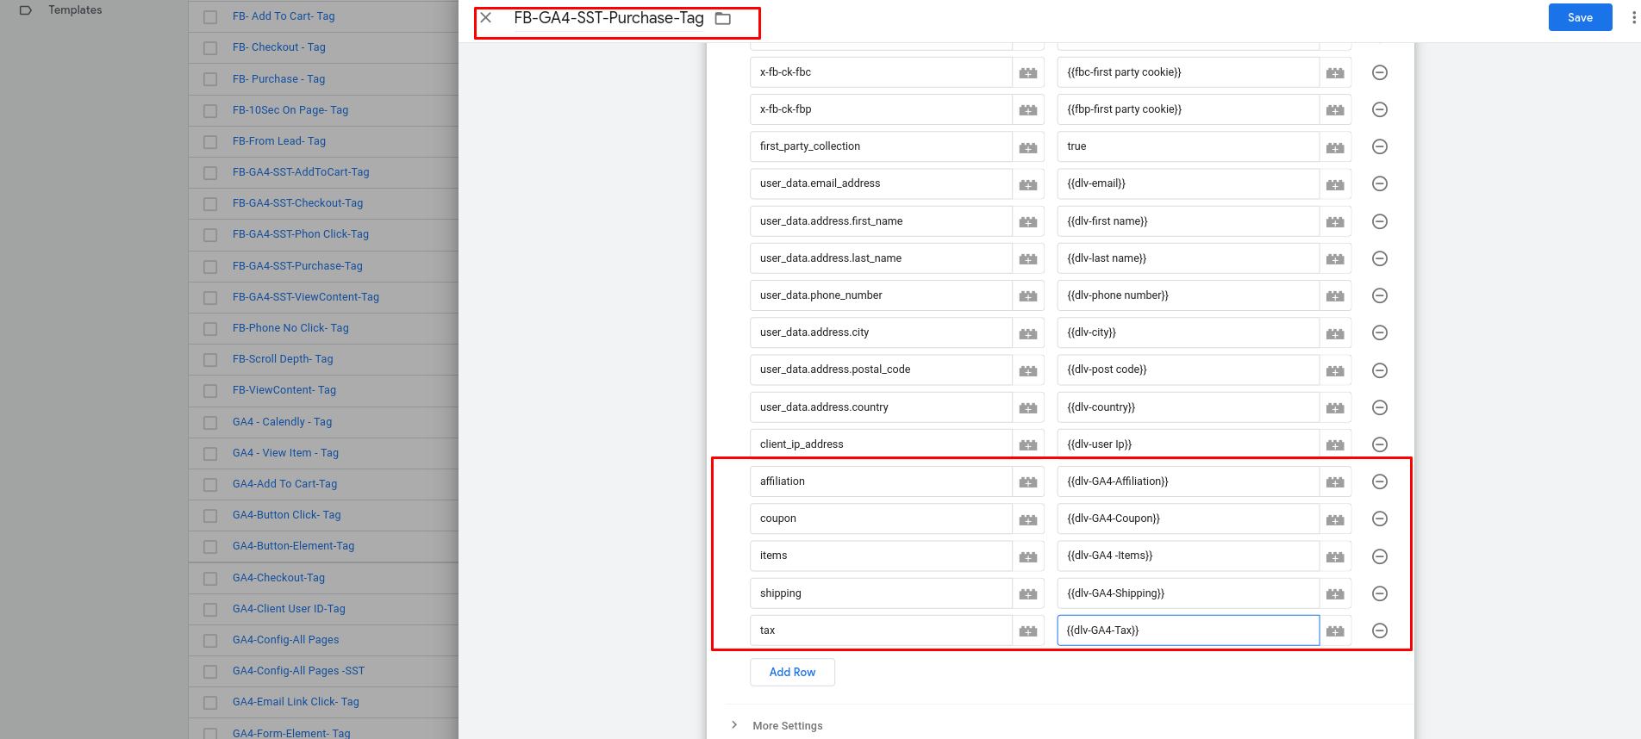Click the Add Row button
Image resolution: width=1641 pixels, height=739 pixels.
pyautogui.click(x=792, y=672)
